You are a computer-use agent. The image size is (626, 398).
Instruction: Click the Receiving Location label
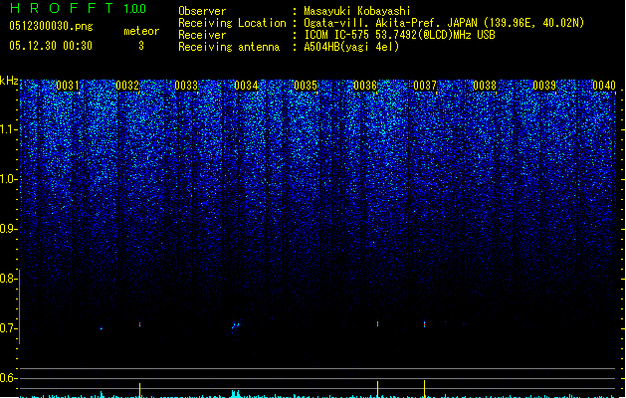click(232, 23)
